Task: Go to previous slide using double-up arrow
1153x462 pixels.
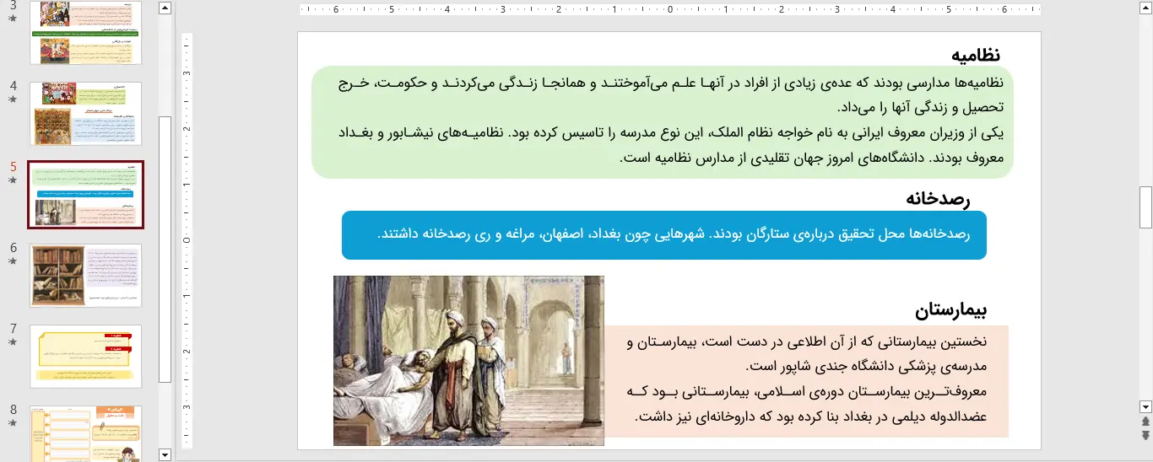Action: (x=1145, y=421)
